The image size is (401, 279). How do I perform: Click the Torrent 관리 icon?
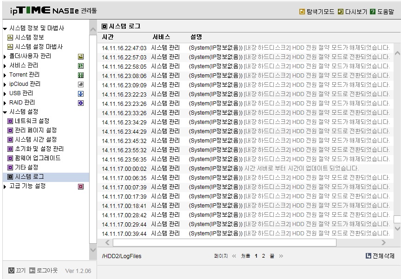click(x=81, y=75)
